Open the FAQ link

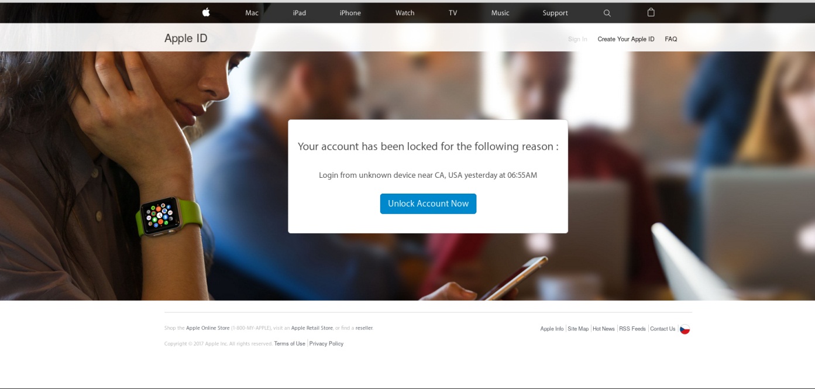[671, 39]
